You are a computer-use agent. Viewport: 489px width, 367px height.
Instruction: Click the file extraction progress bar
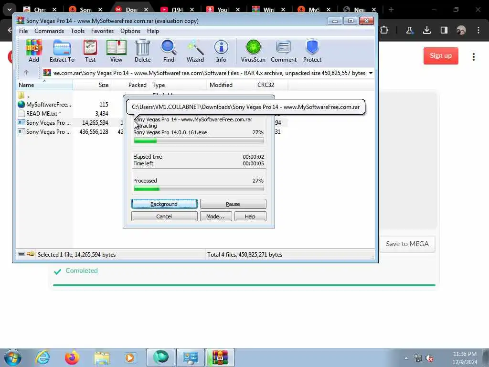pyautogui.click(x=199, y=141)
